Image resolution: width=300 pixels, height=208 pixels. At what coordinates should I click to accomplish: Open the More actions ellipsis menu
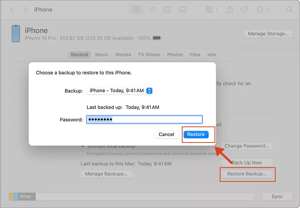click(263, 10)
